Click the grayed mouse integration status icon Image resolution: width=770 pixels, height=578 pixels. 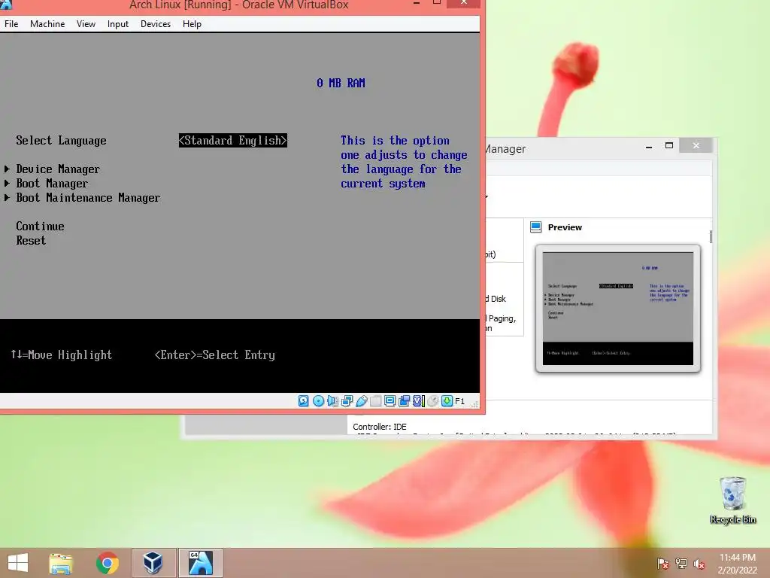[432, 401]
